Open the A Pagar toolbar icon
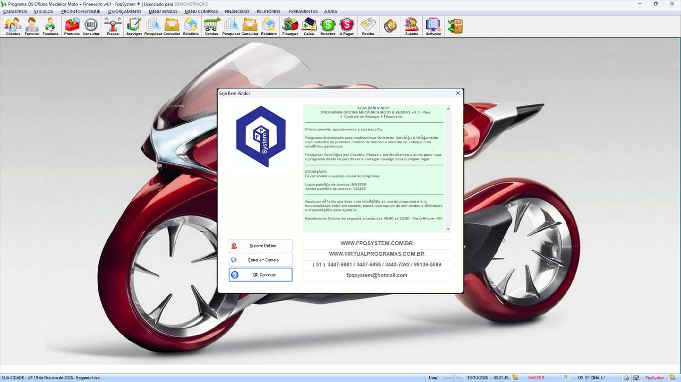 point(346,27)
